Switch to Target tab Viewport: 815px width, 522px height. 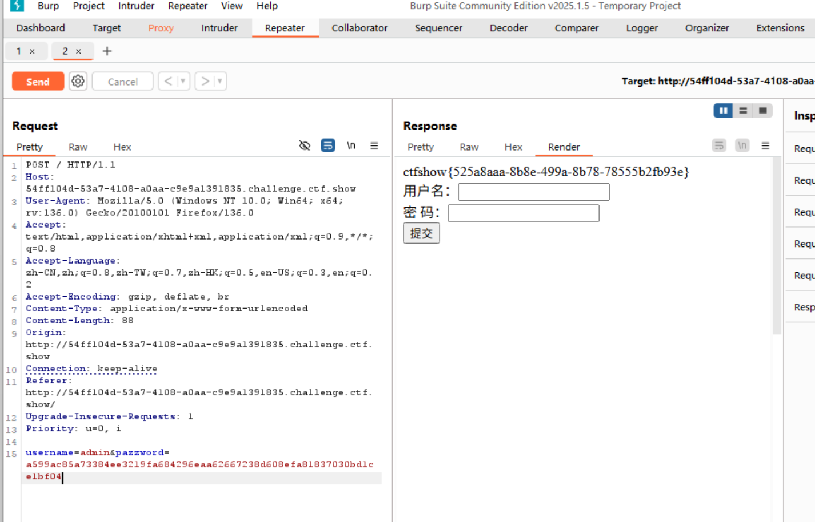pos(107,28)
